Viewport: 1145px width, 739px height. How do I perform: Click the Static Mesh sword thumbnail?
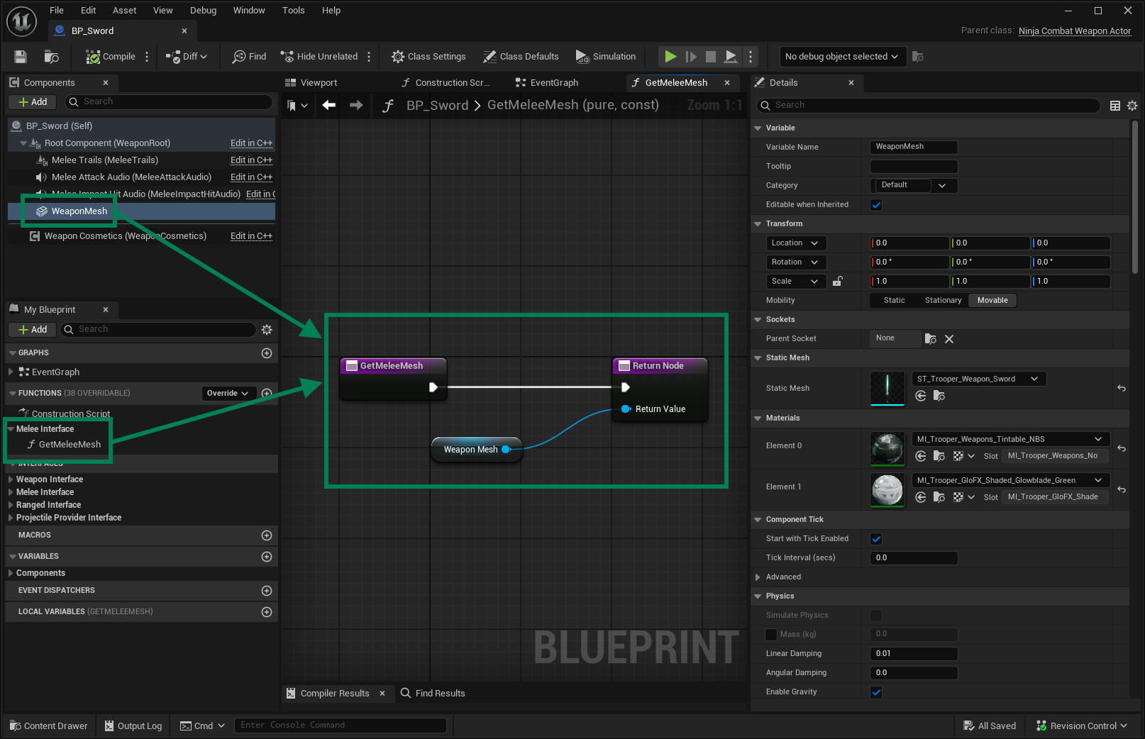click(x=887, y=388)
